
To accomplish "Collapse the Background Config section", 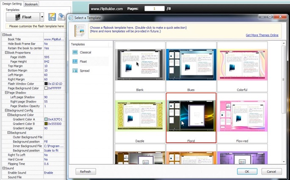I will coord(6,111).
